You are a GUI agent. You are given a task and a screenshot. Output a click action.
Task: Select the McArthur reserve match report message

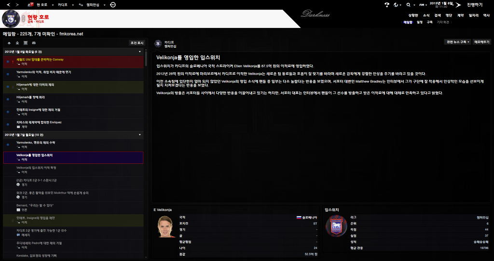[x=73, y=195]
